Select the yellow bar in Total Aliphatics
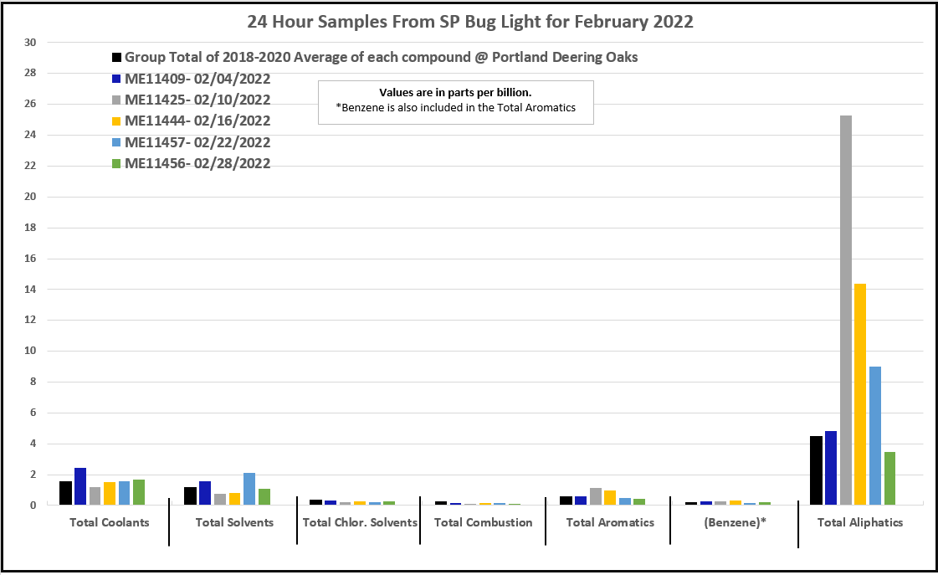The image size is (938, 575). (x=860, y=394)
